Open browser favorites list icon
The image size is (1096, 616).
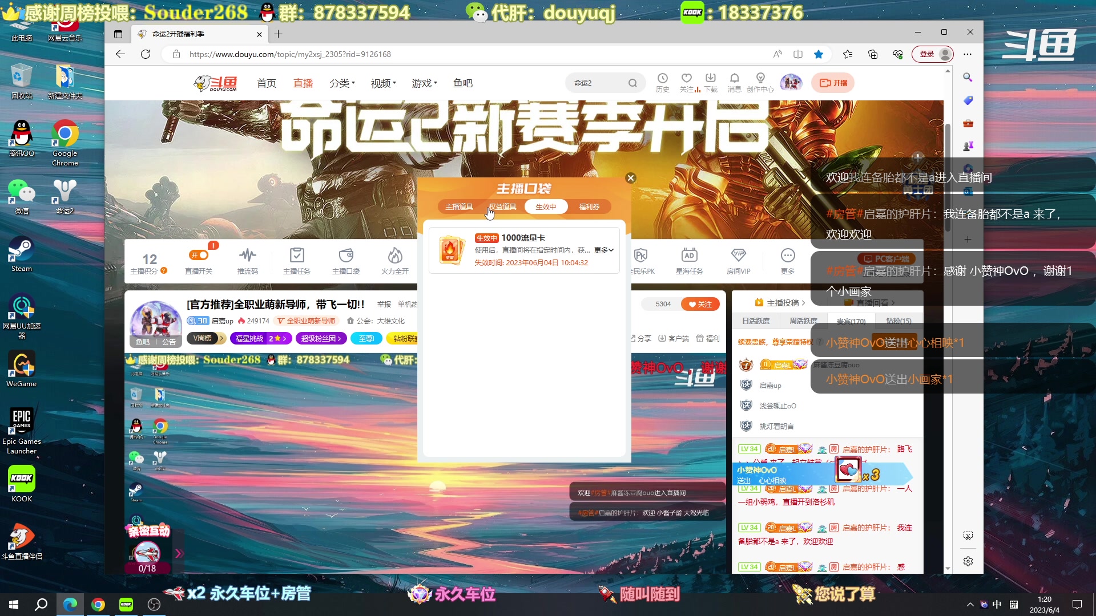tap(848, 54)
